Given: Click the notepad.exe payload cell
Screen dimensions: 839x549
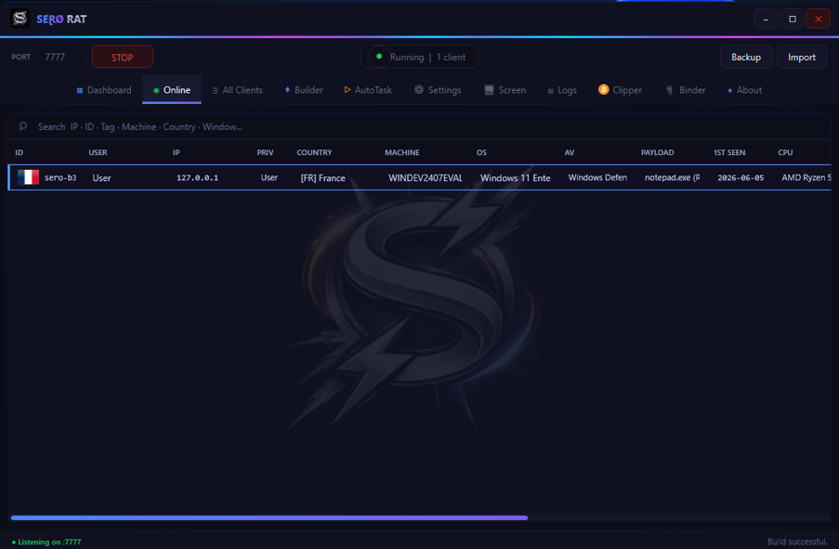Looking at the screenshot, I should 672,177.
